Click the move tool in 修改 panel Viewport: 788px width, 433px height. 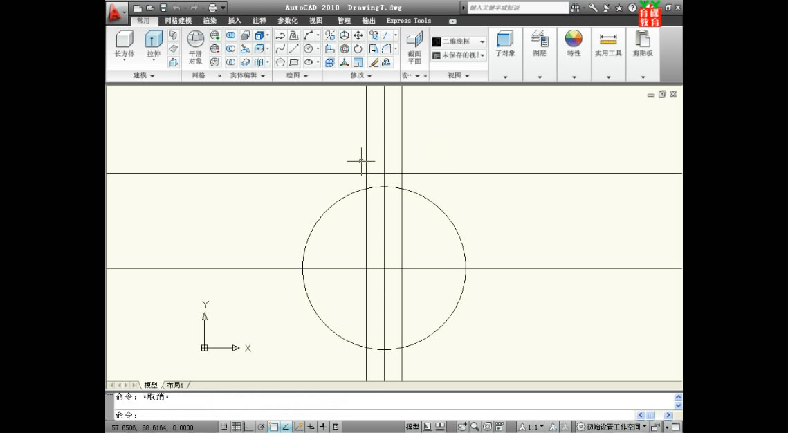pos(358,35)
